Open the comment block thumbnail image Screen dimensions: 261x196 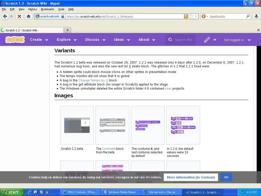112,125
